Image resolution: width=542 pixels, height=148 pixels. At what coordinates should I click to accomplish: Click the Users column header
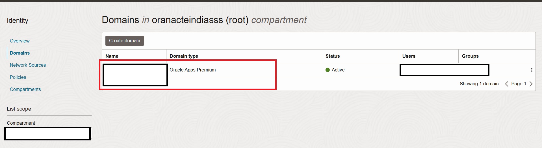pyautogui.click(x=409, y=56)
